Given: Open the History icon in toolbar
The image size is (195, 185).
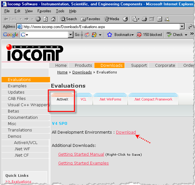Looking at the screenshot, I should [x=125, y=19].
